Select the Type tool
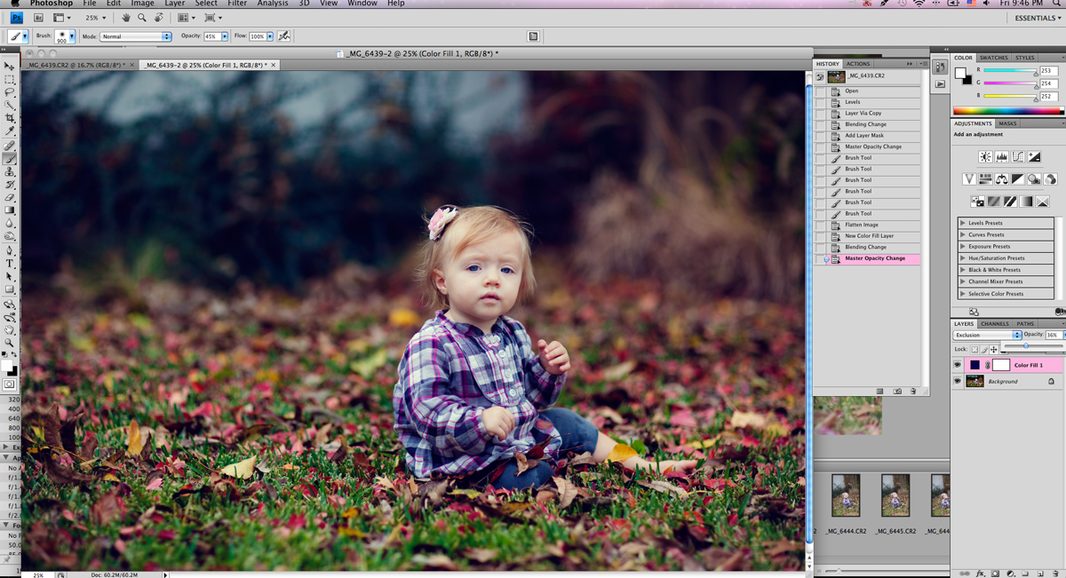 [10, 263]
